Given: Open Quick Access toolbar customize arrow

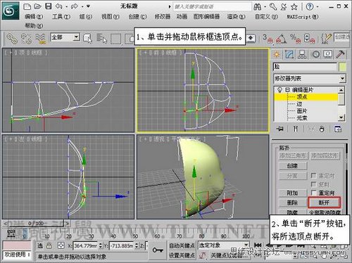Looking at the screenshot, I should (x=89, y=6).
